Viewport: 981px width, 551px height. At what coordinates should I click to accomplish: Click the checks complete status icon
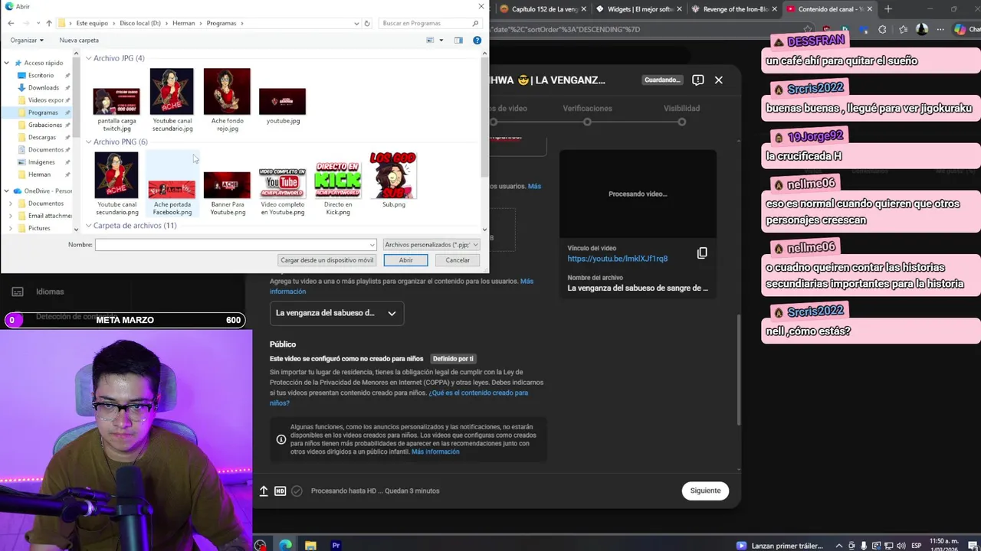click(297, 491)
